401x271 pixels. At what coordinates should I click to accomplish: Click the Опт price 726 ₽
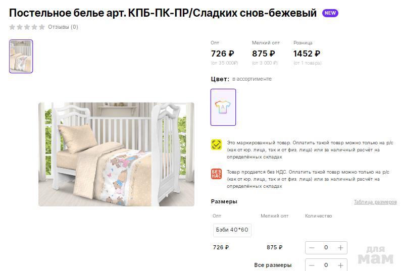pos(222,53)
